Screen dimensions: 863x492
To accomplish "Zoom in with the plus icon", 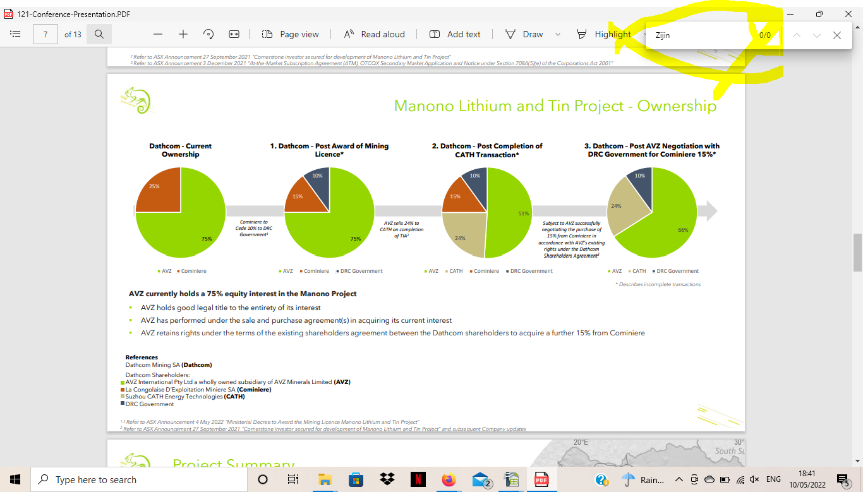I will [183, 34].
